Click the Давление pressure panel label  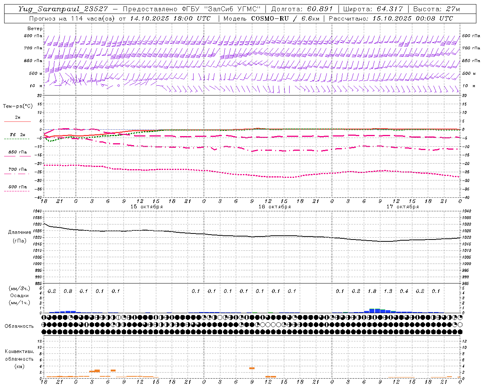click(x=19, y=232)
